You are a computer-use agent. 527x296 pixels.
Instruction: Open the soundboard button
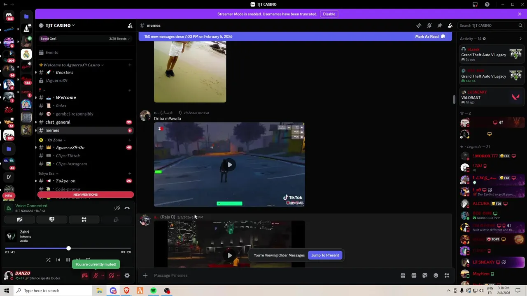tap(116, 220)
